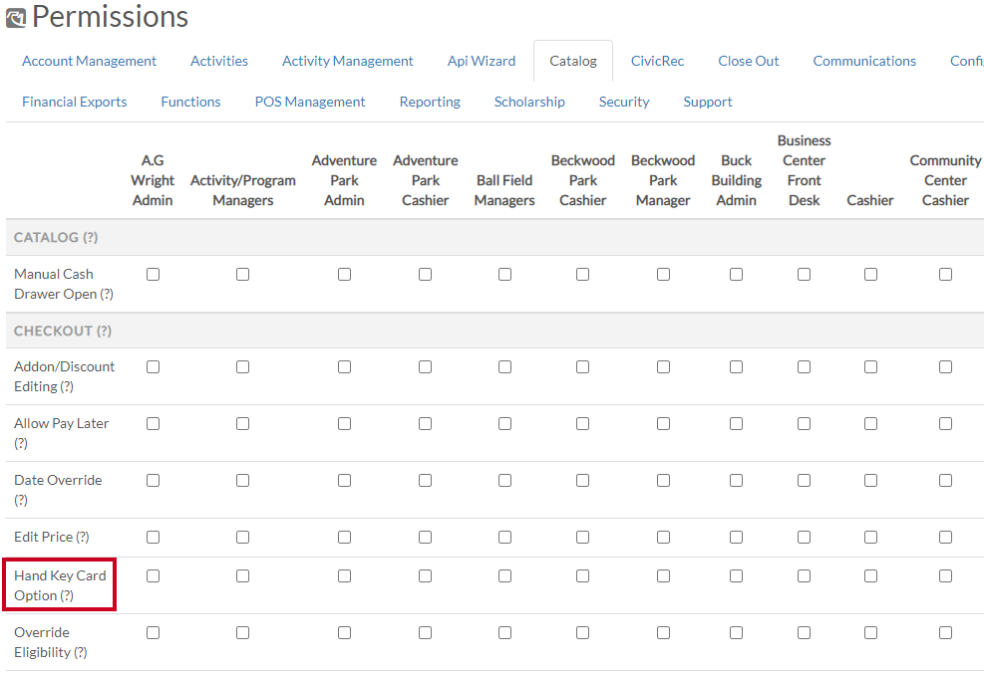Click the Manual Cash Drawer Open label
Viewport: 984px width, 676px height.
pos(64,284)
